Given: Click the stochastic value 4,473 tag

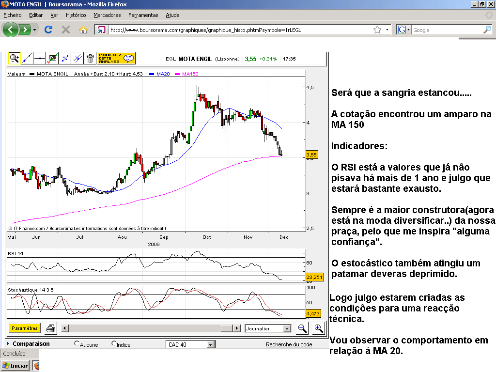Looking at the screenshot, I should [313, 313].
